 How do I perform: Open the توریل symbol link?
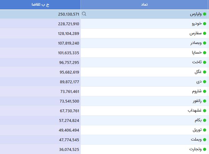coord(197,130)
